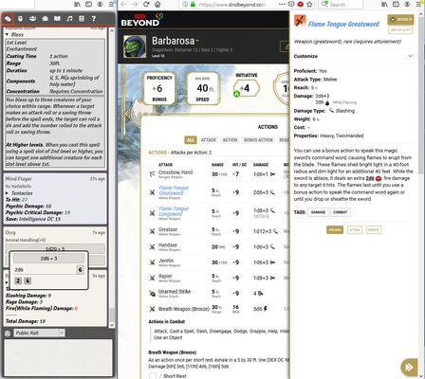This screenshot has width=425, height=379.
Task: Click the Breath Weapon (Bronze) row icon
Action: point(152,309)
